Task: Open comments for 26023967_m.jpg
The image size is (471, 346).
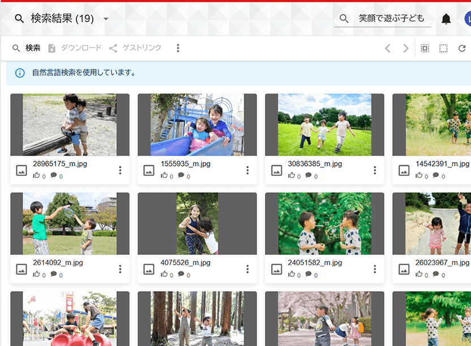Action: click(436, 274)
